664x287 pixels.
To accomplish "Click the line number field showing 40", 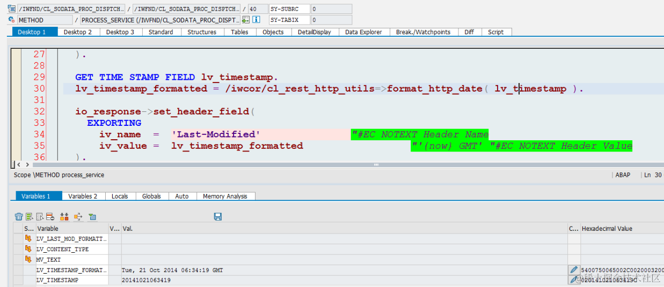I will click(x=258, y=9).
